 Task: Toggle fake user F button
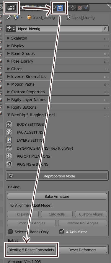105,29
